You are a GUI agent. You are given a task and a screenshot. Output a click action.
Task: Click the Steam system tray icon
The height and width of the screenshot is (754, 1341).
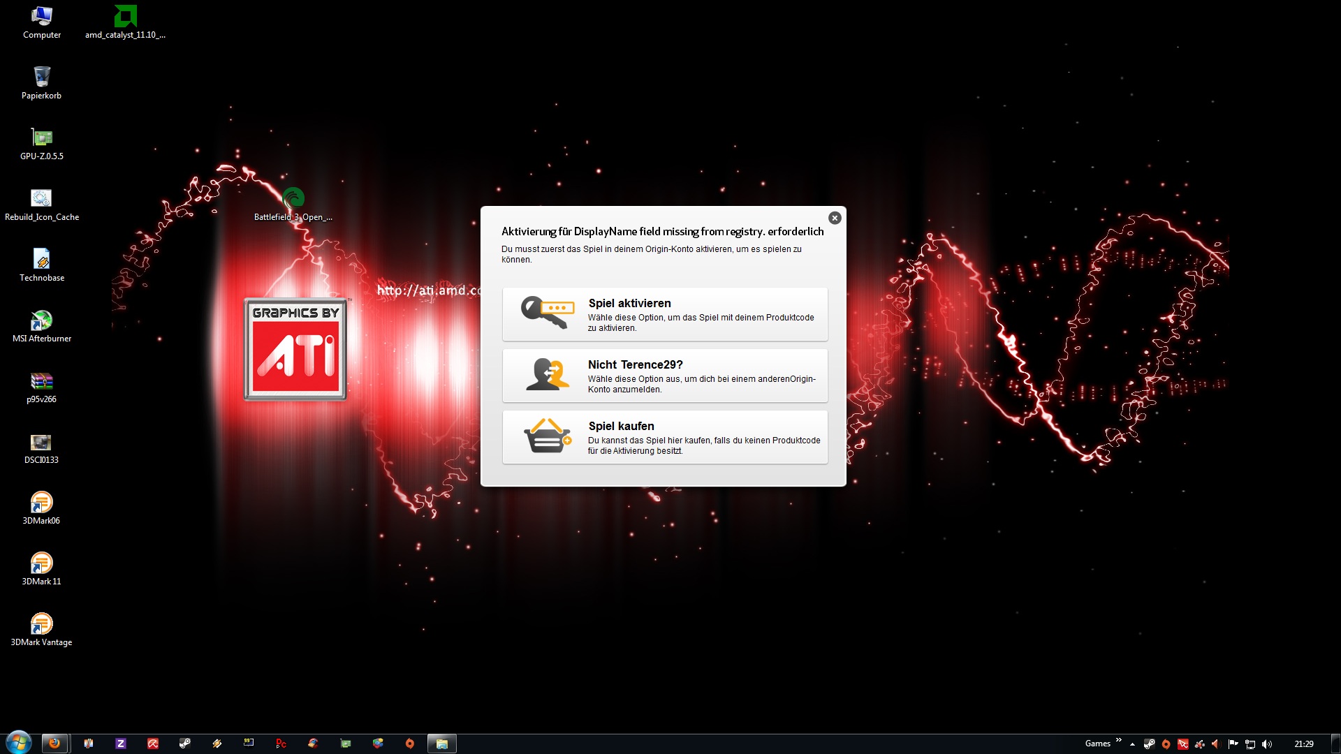(1149, 744)
